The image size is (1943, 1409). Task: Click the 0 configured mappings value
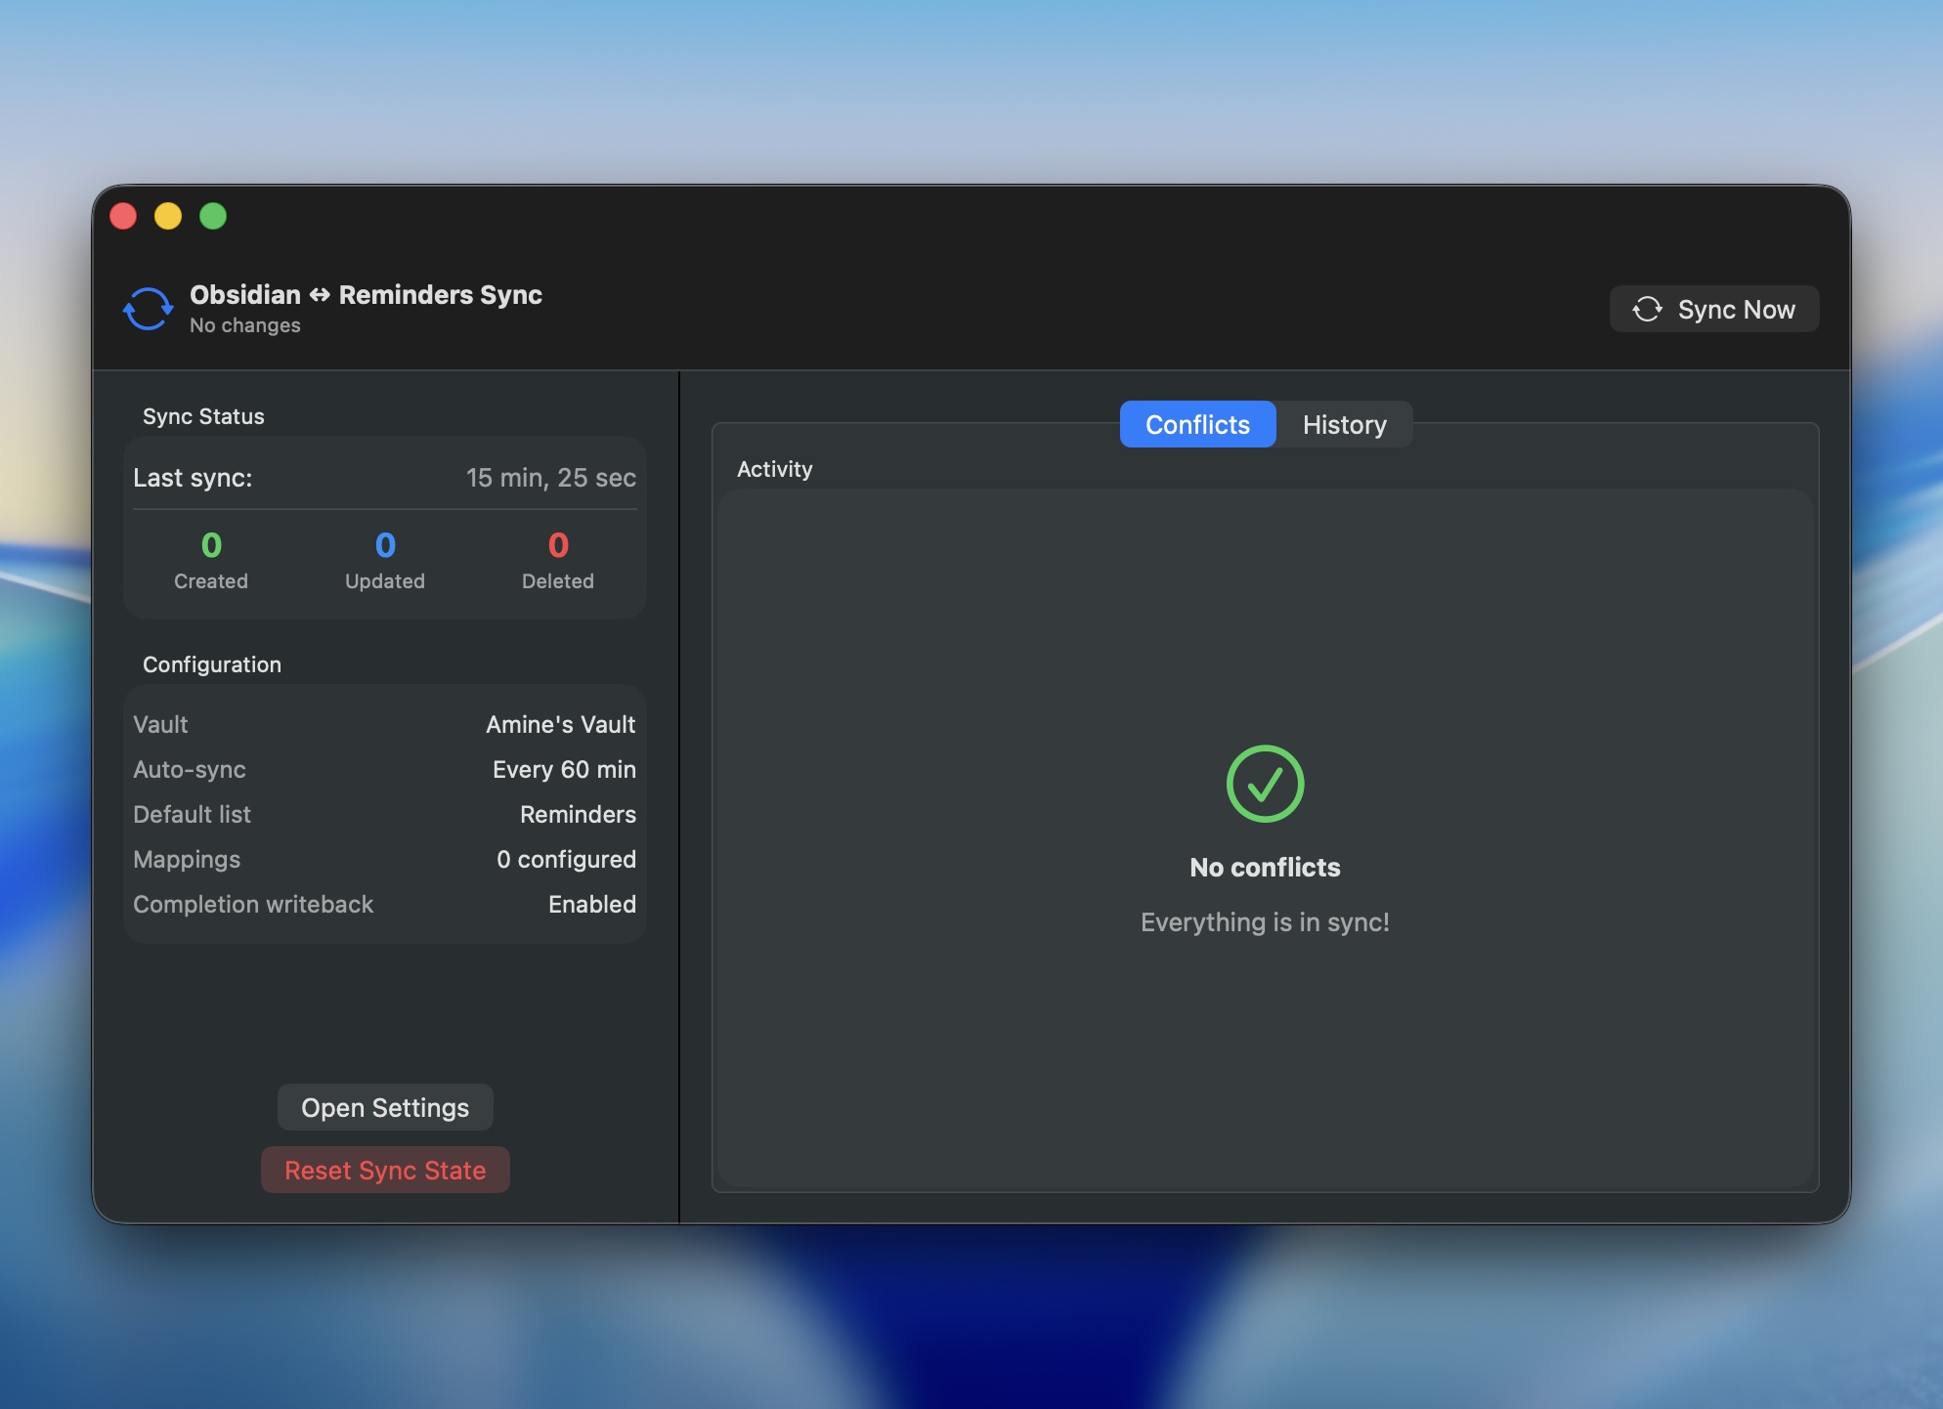coord(566,859)
